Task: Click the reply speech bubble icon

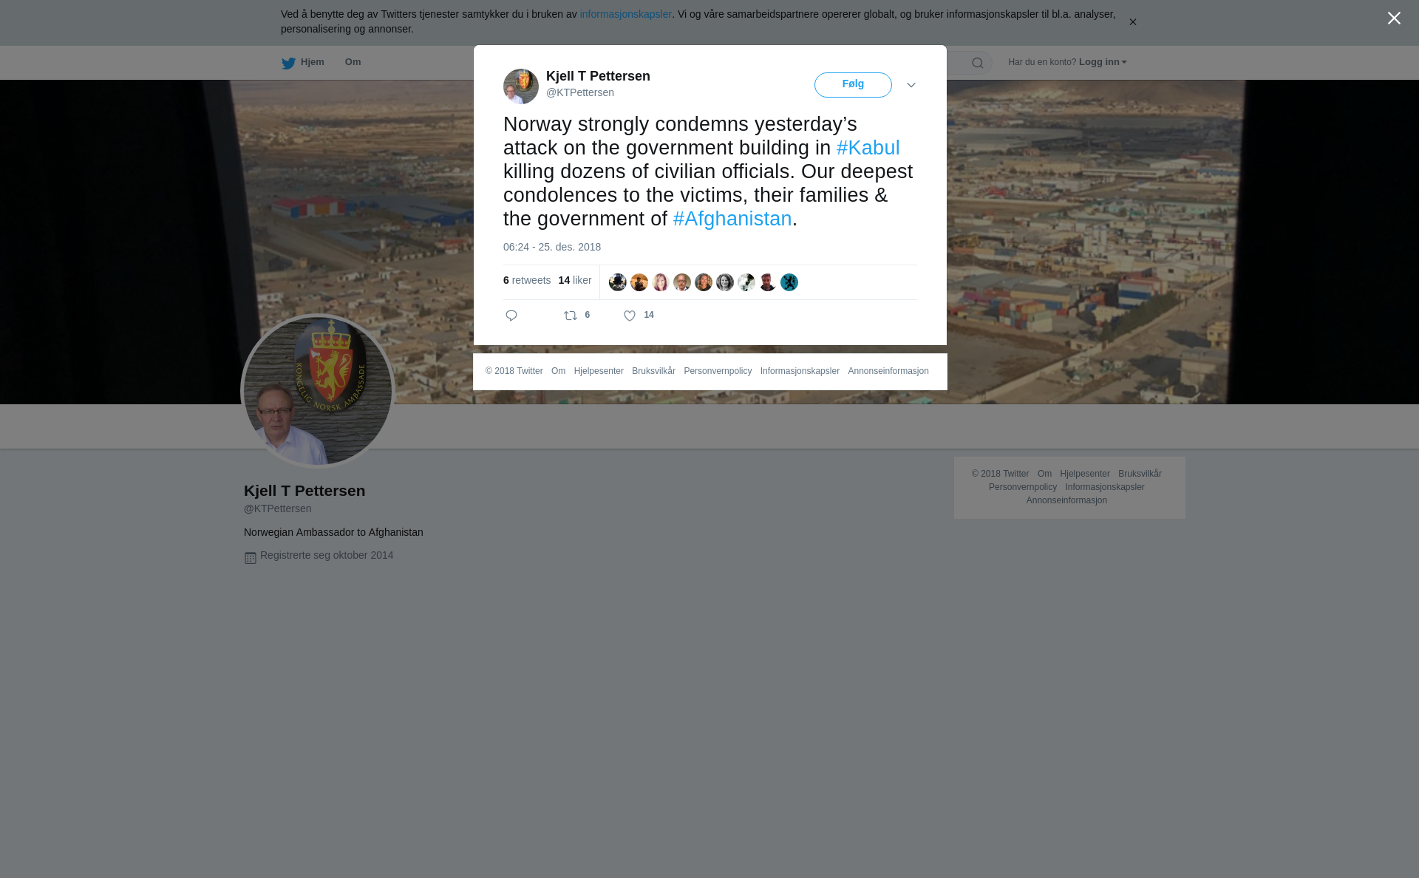Action: [x=511, y=316]
